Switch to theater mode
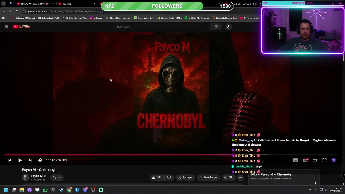The height and width of the screenshot is (194, 345). [315, 160]
